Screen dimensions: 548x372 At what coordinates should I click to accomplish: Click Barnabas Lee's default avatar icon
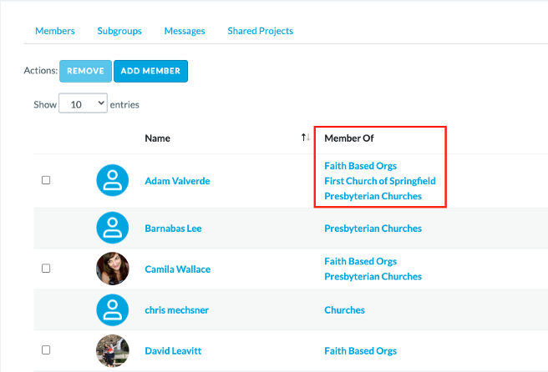[x=112, y=228]
